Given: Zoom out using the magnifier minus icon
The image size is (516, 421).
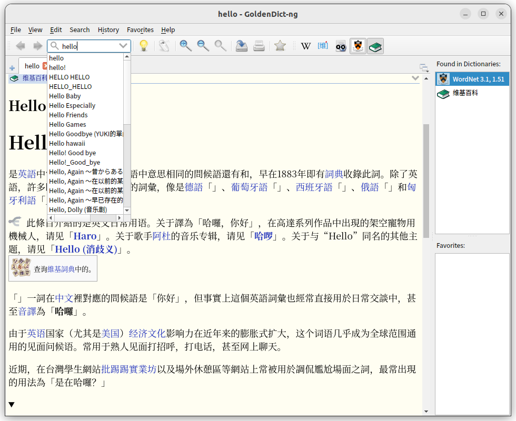Looking at the screenshot, I should (x=203, y=46).
